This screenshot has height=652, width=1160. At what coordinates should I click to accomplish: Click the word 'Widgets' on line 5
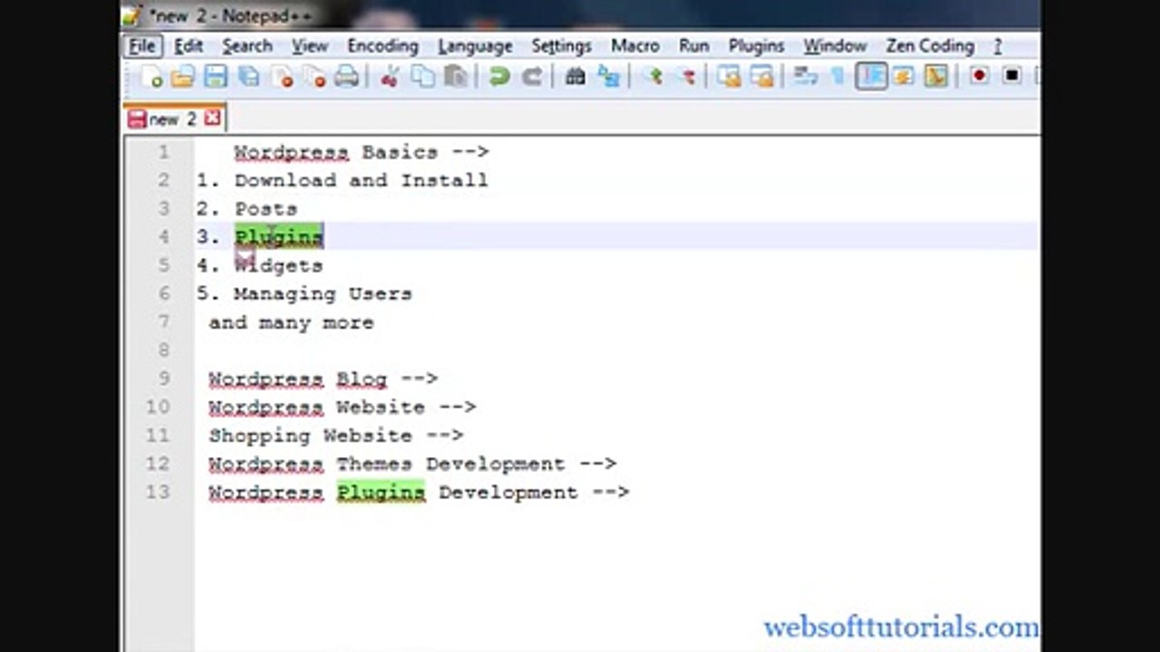(278, 265)
